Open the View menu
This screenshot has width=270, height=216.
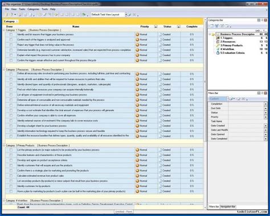tap(14, 9)
